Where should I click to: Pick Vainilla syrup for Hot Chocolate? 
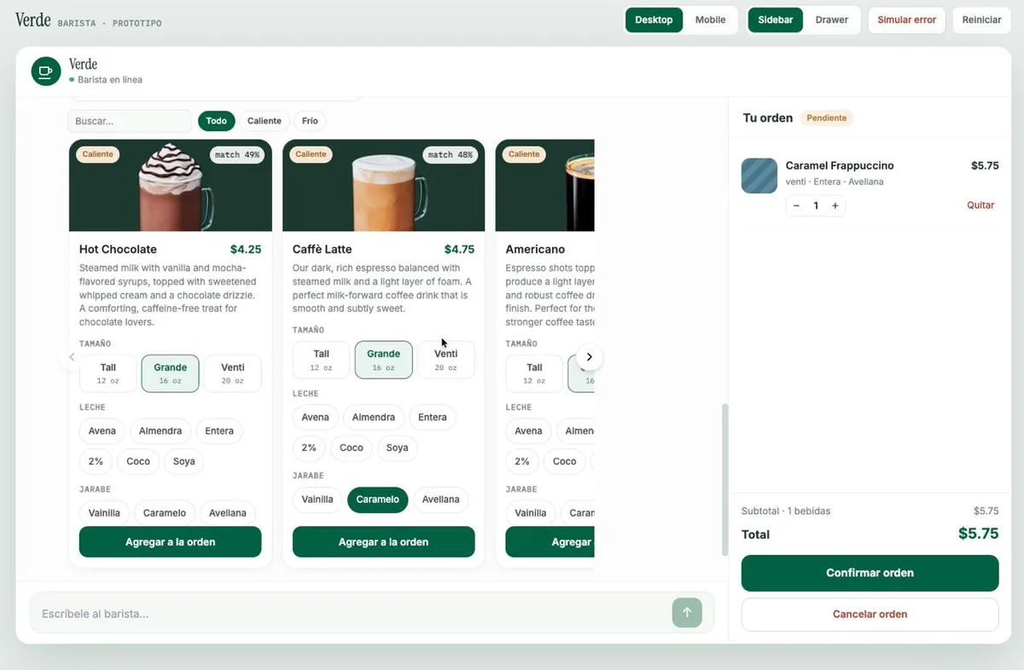coord(104,513)
